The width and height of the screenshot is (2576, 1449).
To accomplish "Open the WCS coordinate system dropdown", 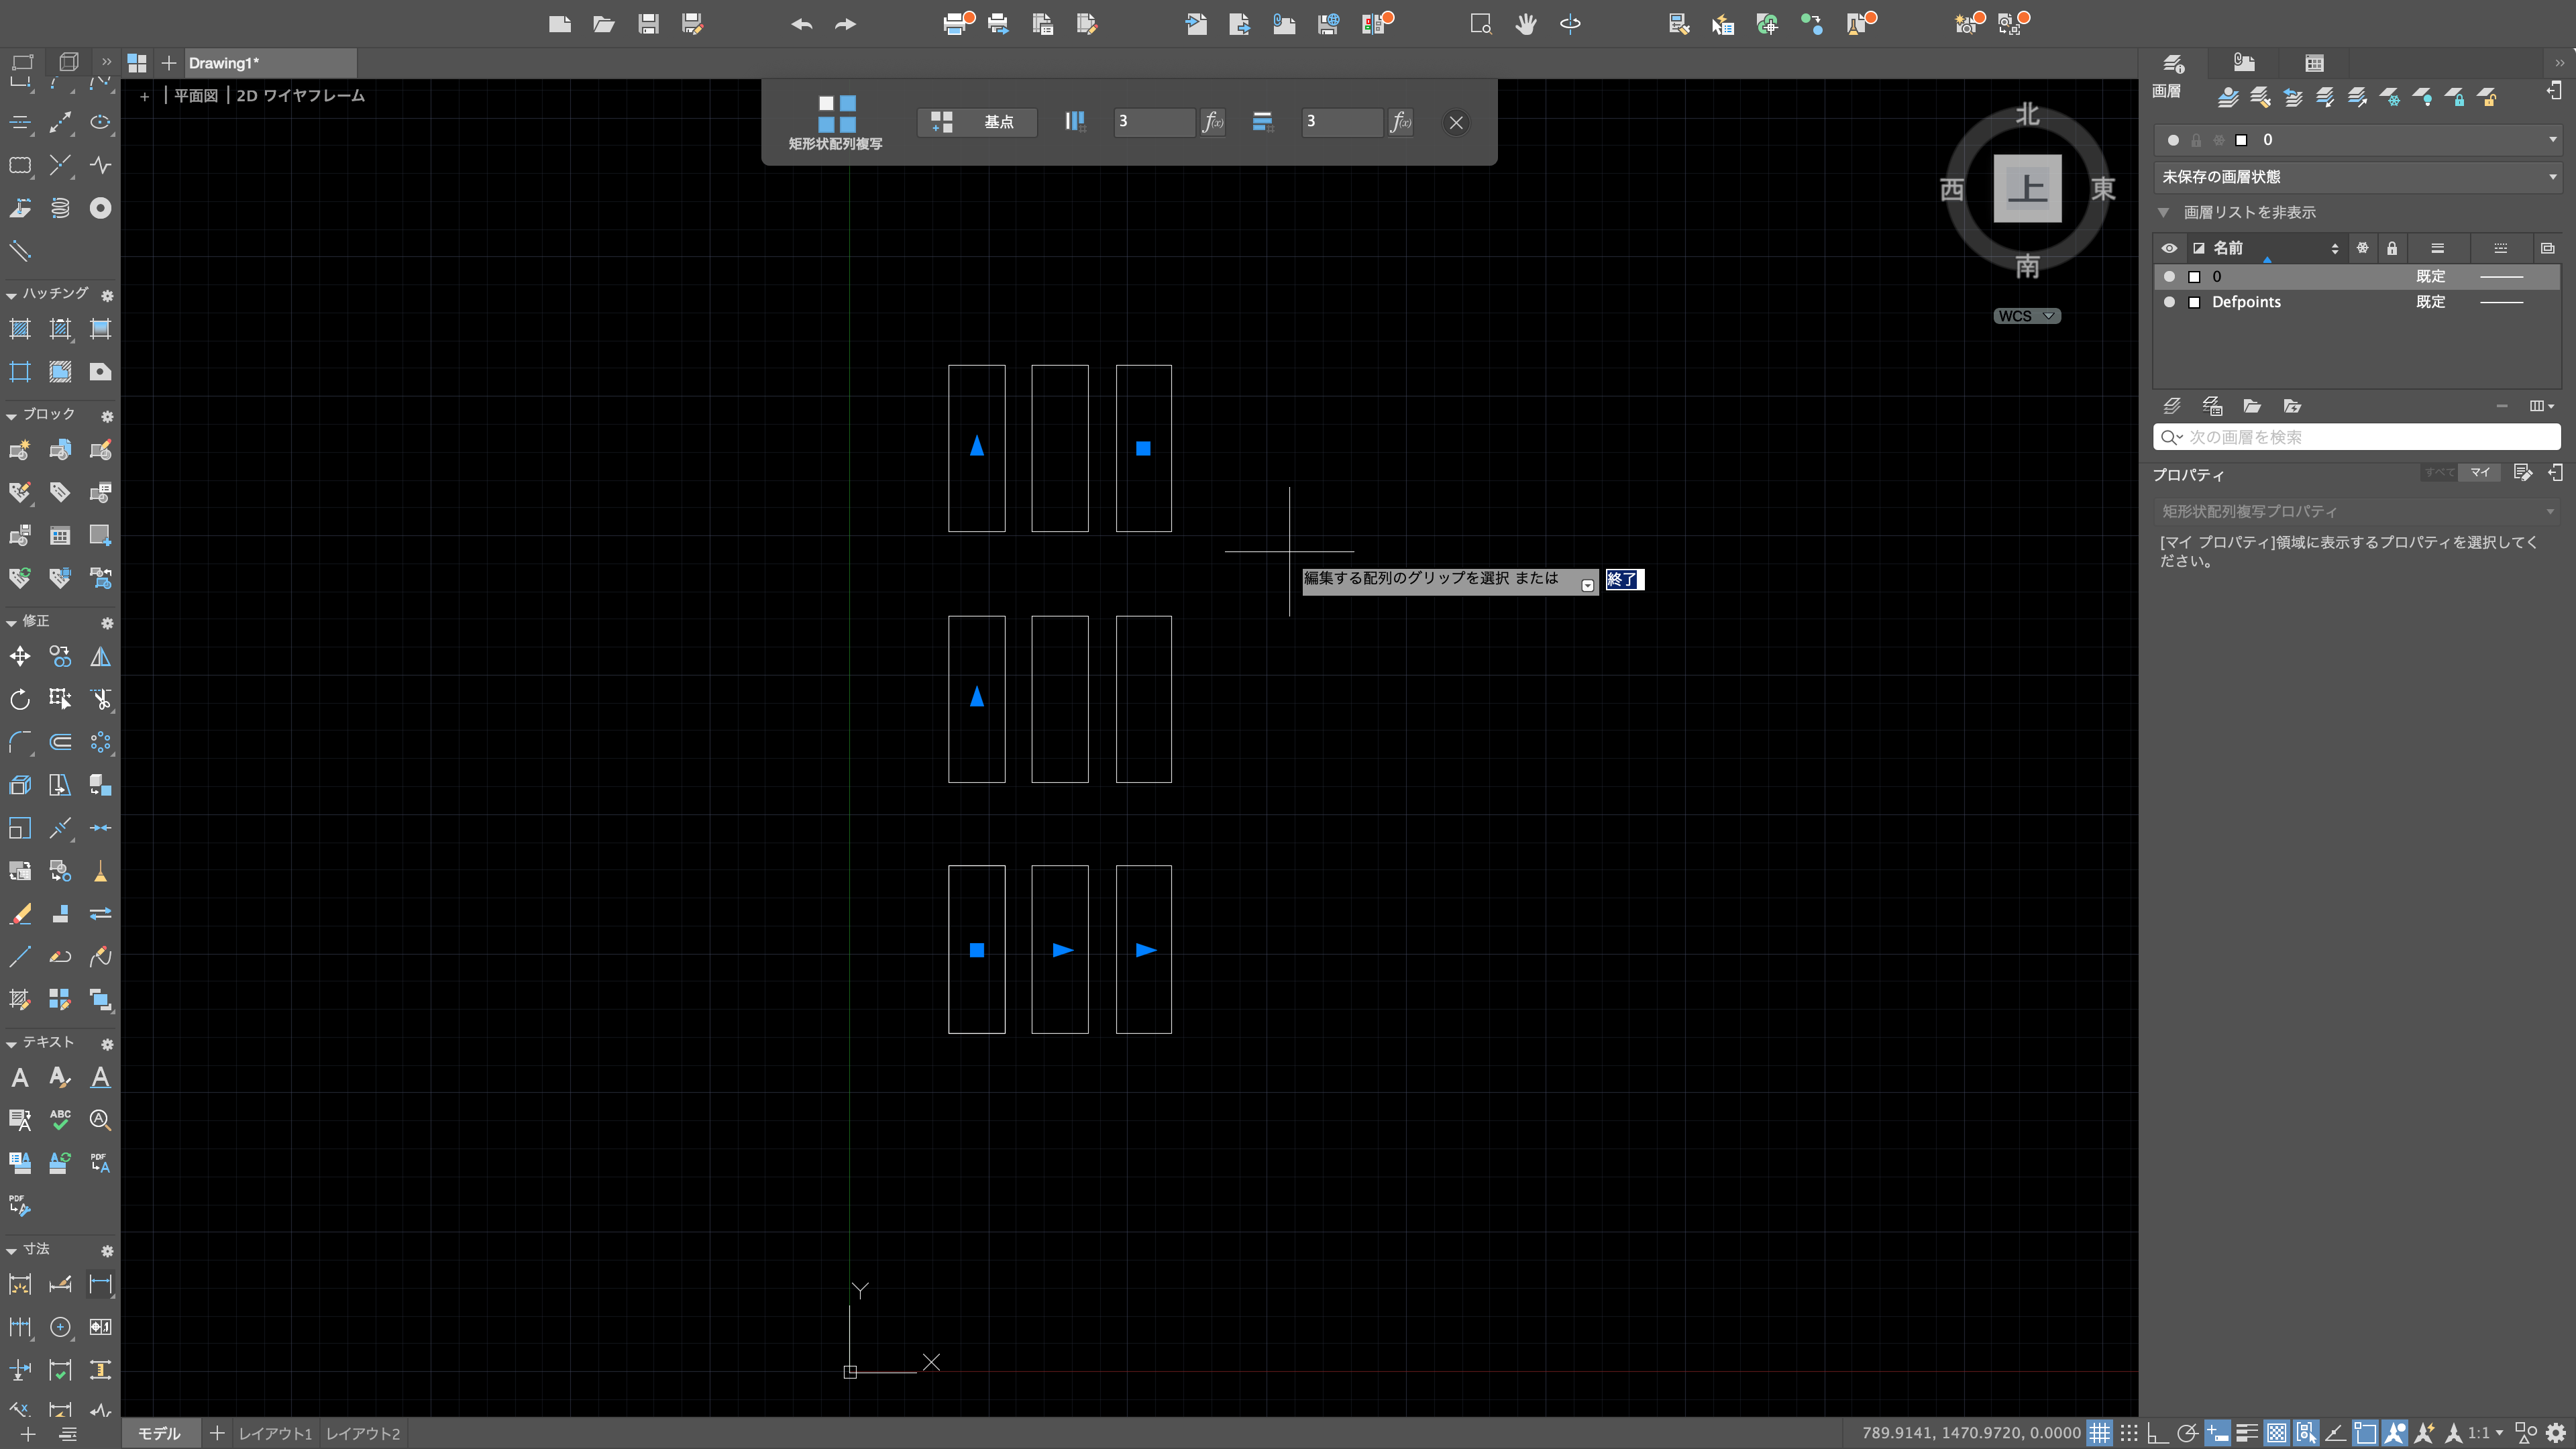I will pos(2026,315).
